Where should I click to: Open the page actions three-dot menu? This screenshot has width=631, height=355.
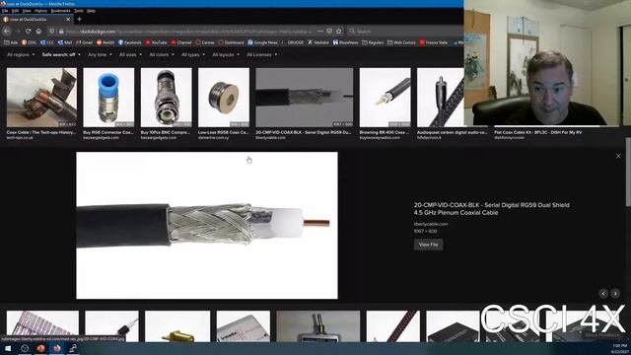(319, 31)
